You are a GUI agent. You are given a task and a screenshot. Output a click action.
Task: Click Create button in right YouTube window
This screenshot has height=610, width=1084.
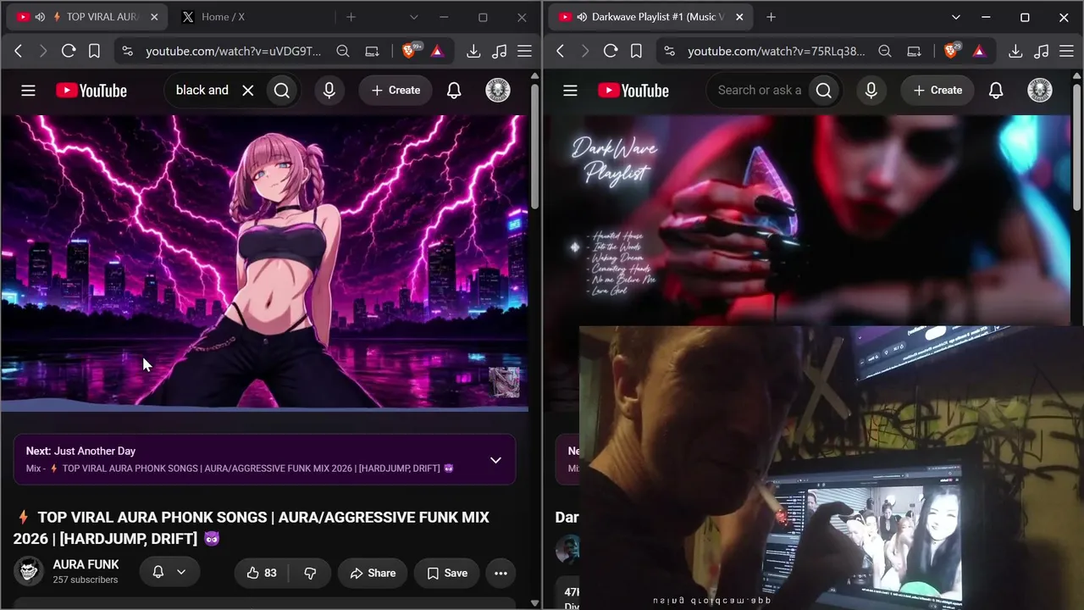click(937, 91)
